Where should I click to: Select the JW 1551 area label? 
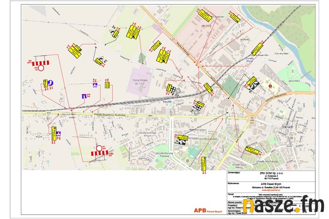tap(194, 28)
